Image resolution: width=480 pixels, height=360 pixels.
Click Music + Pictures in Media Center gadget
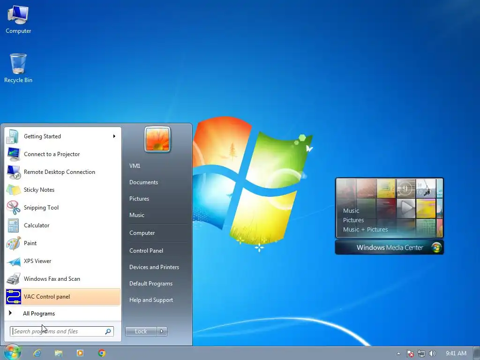coord(365,230)
